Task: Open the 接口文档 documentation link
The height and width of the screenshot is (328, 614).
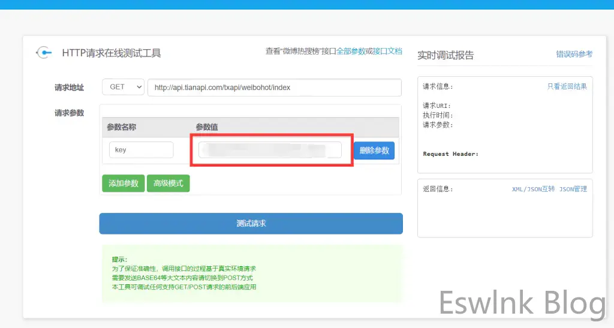Action: (x=387, y=52)
